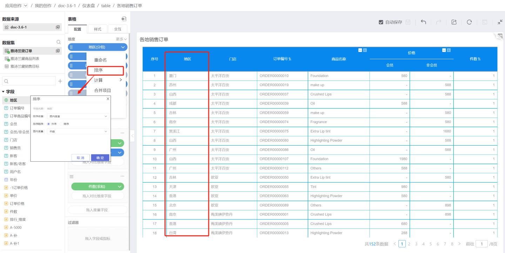Open the 排序依据 dropdown
505x253 pixels.
(78, 116)
